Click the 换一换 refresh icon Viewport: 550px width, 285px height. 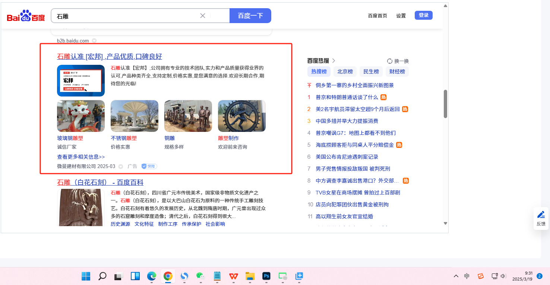[390, 61]
